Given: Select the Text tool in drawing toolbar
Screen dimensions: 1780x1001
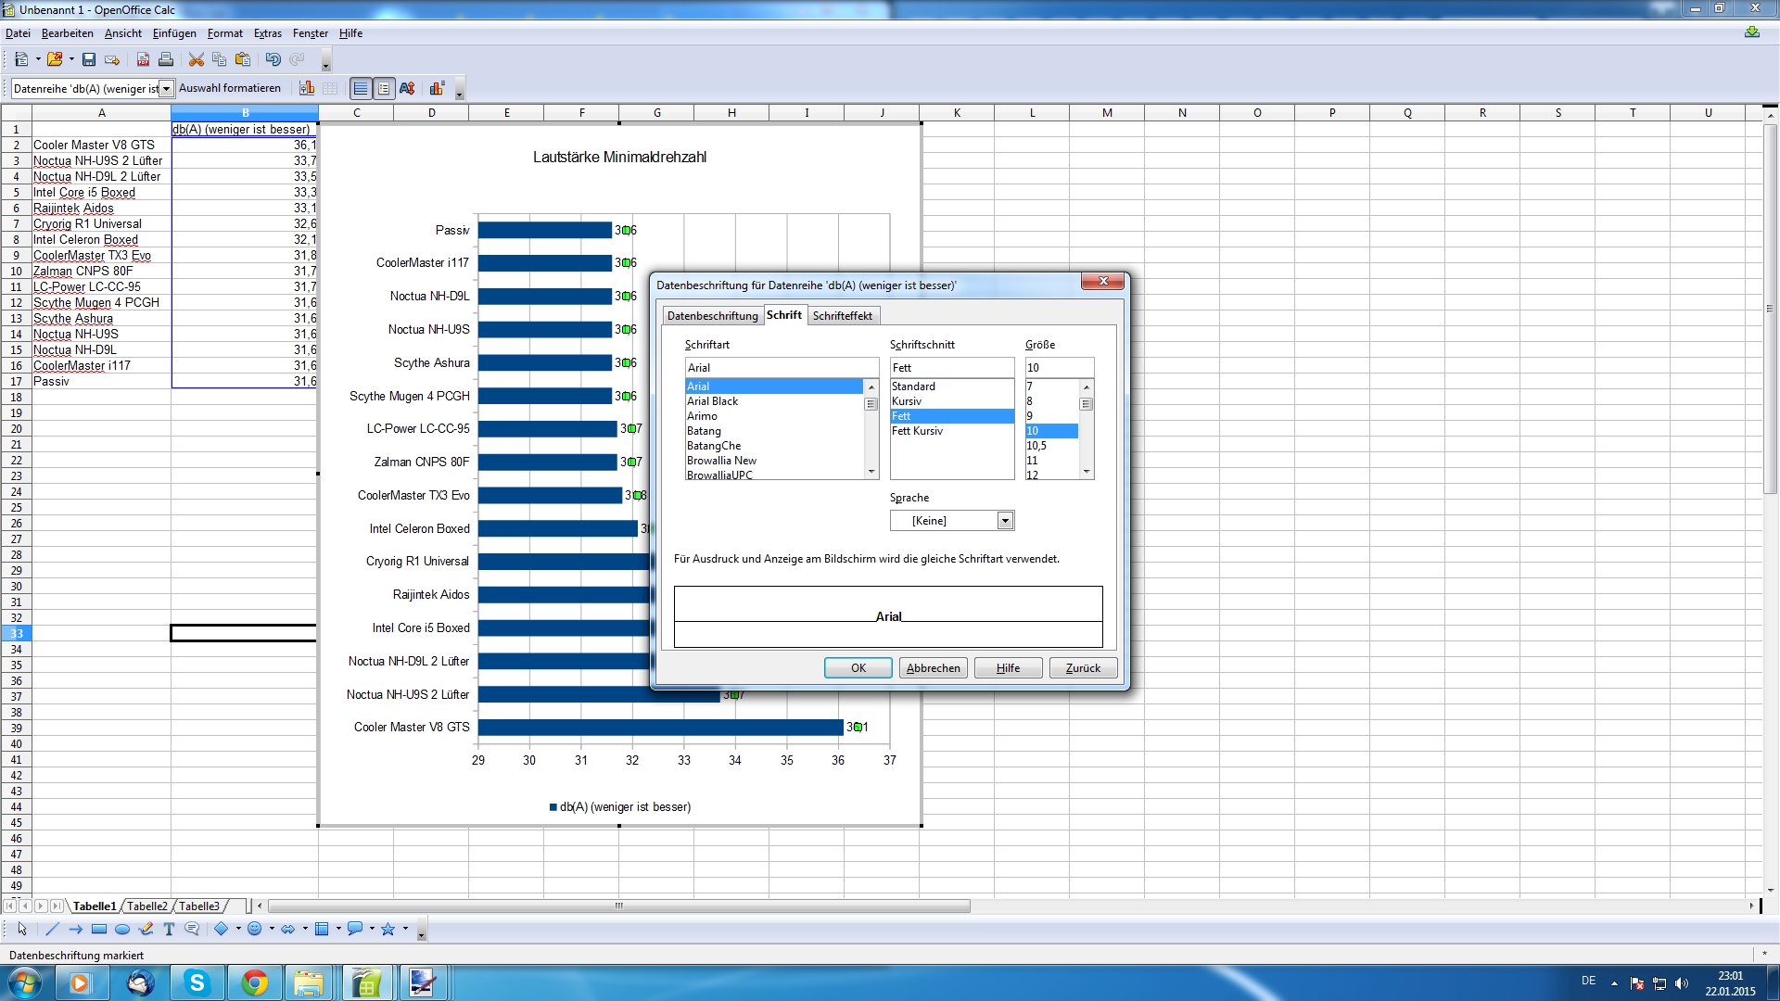Looking at the screenshot, I should coord(169,929).
